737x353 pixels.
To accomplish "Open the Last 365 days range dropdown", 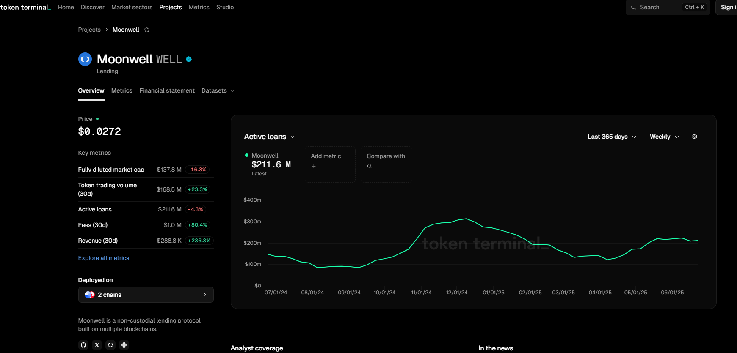I will point(612,137).
